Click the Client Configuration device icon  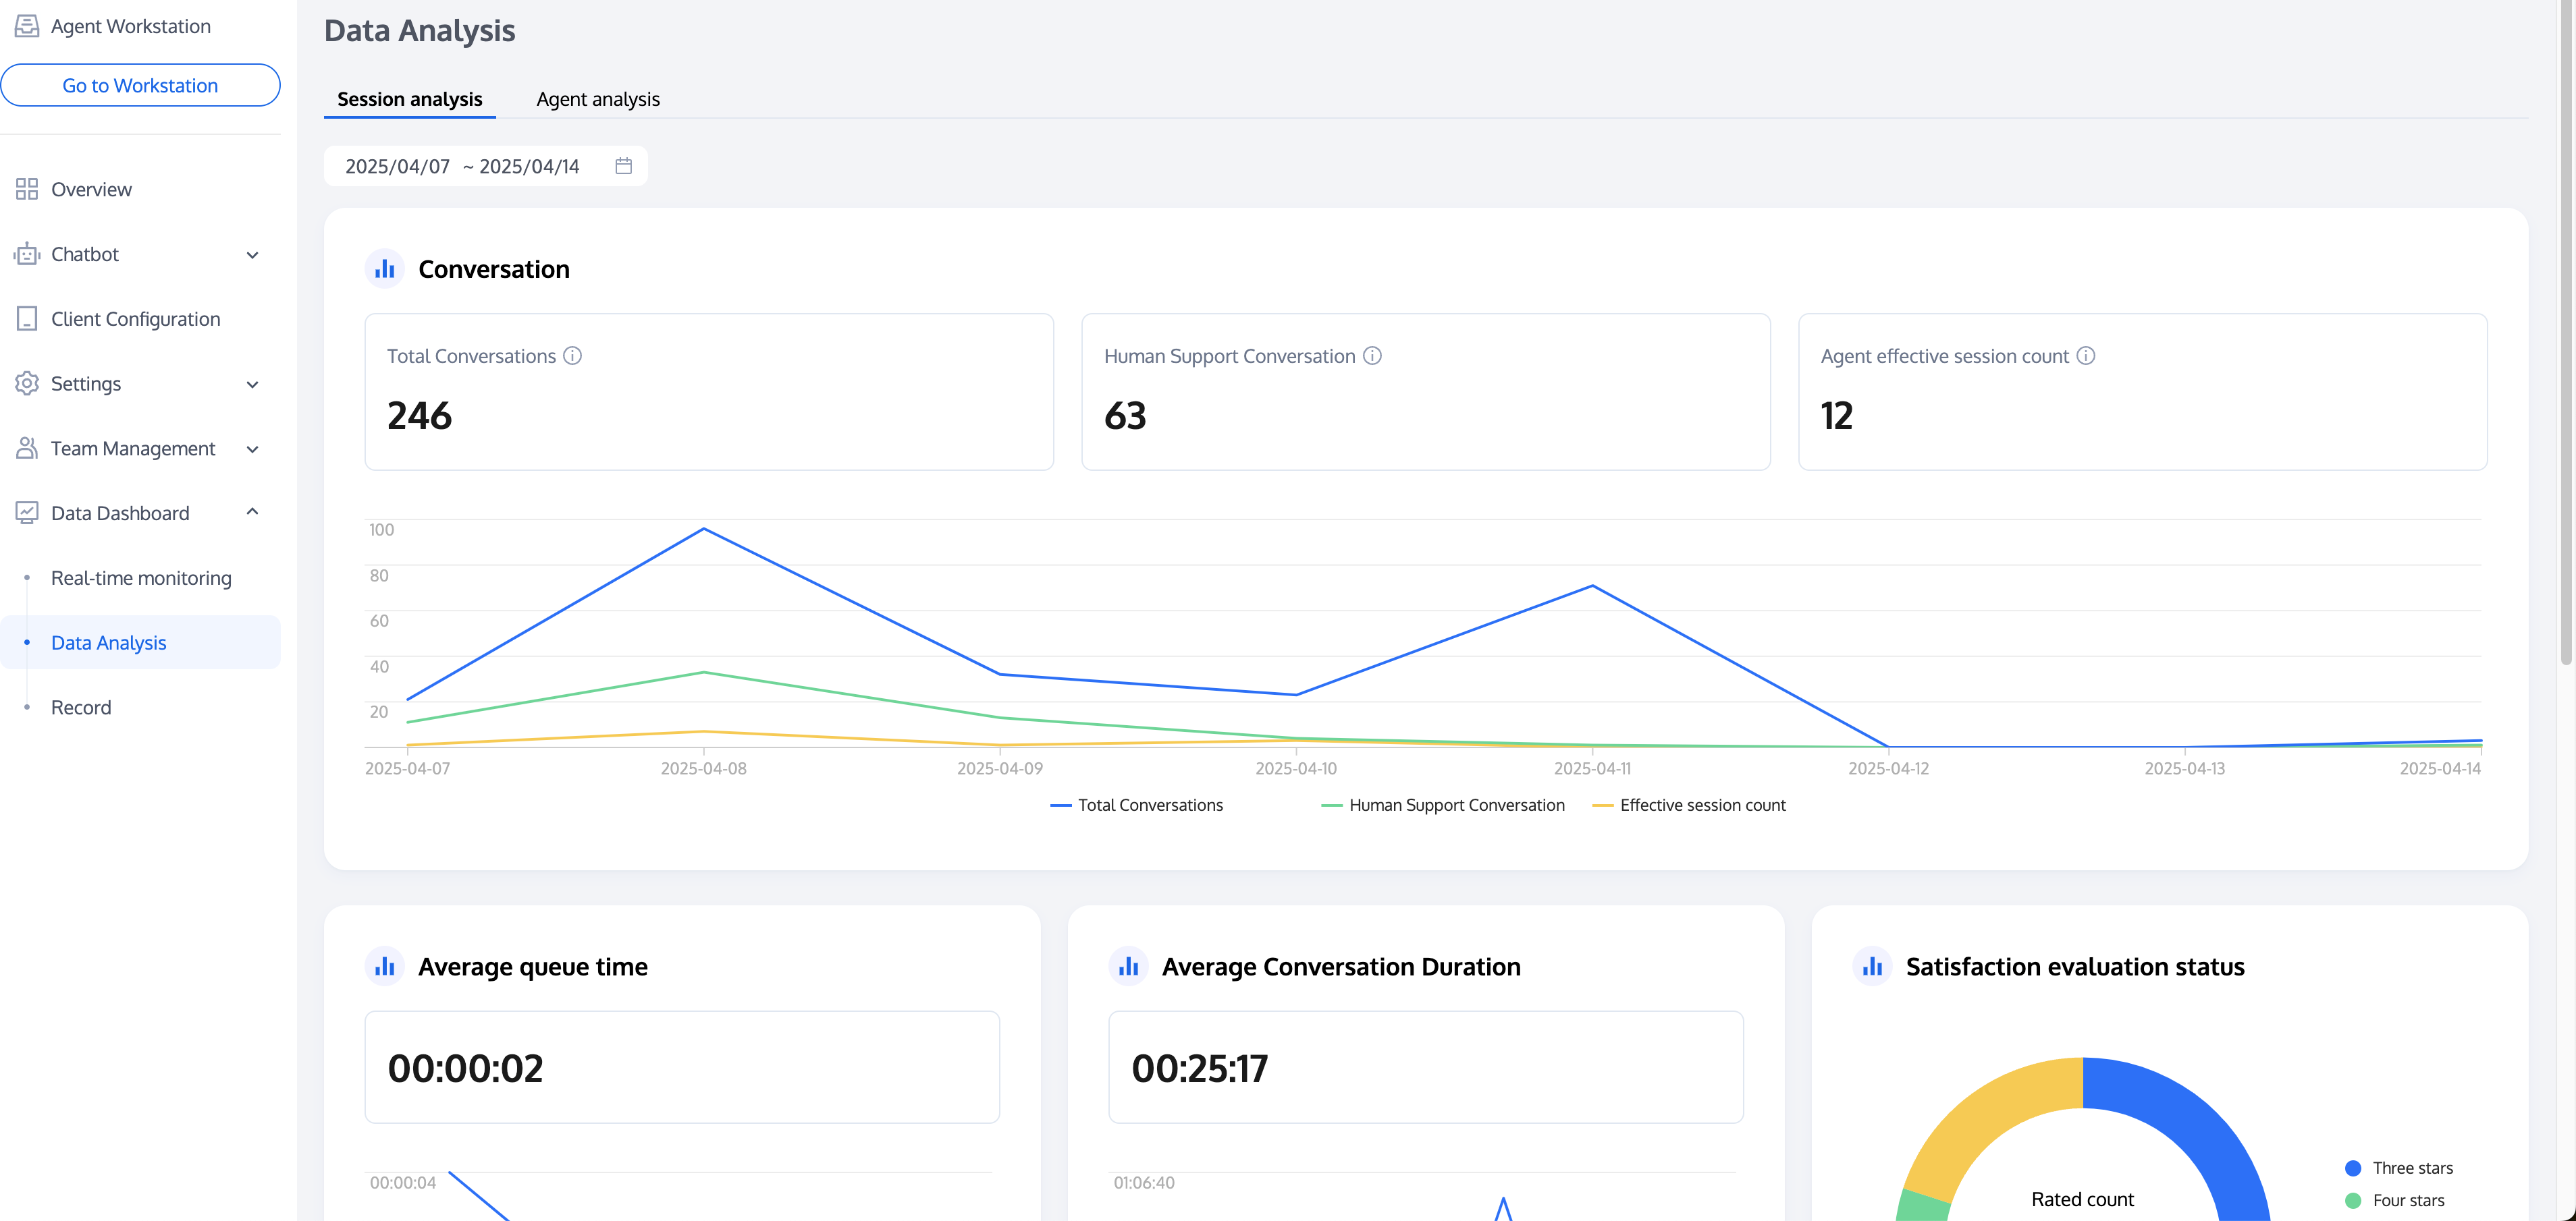(27, 318)
